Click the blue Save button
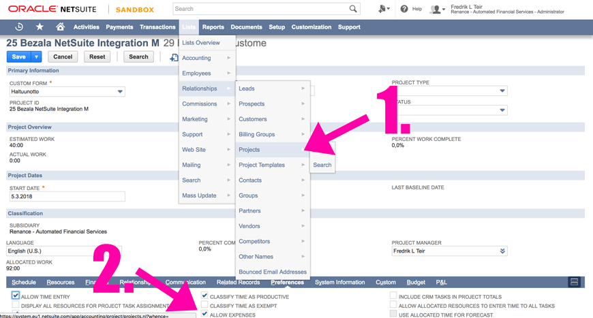This screenshot has height=318, width=593. click(x=19, y=57)
